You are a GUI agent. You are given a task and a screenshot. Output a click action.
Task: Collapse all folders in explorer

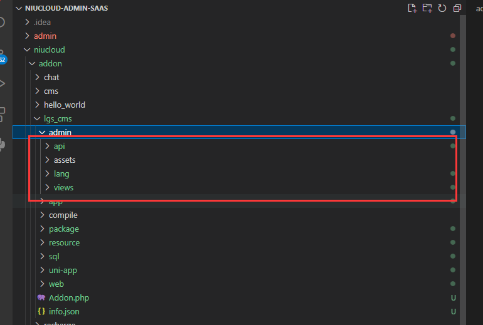(x=457, y=8)
